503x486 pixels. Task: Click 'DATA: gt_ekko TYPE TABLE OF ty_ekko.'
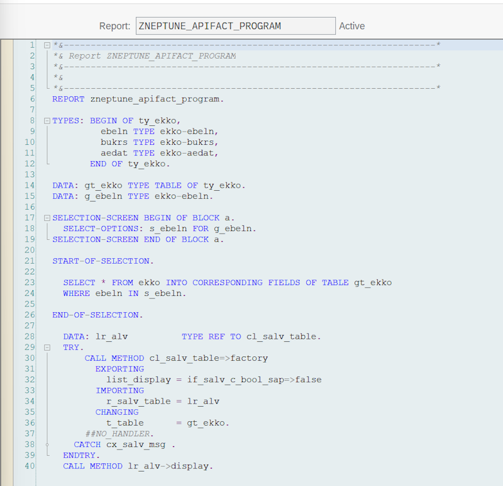pos(149,185)
